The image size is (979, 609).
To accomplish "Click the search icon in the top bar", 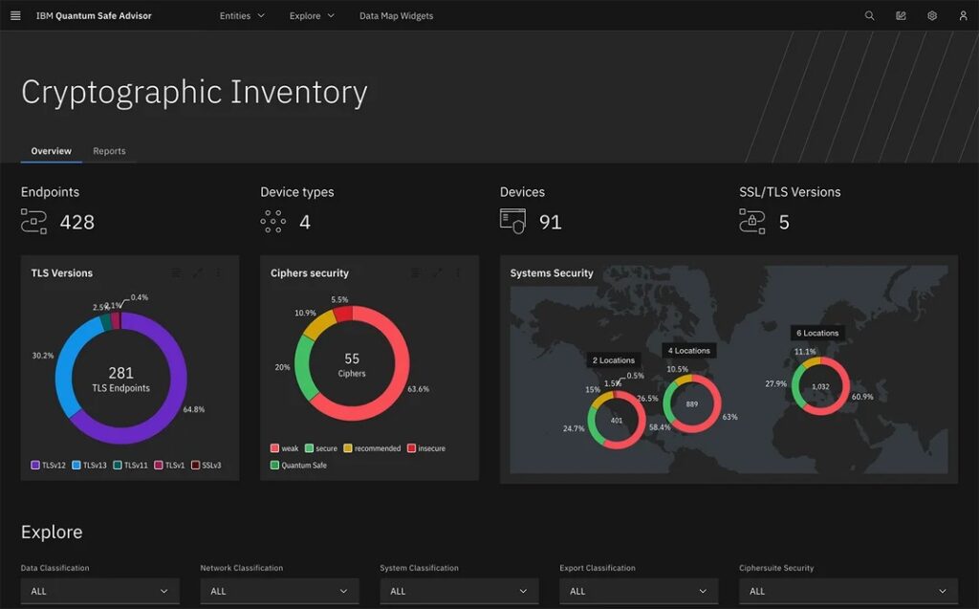I will coord(869,15).
